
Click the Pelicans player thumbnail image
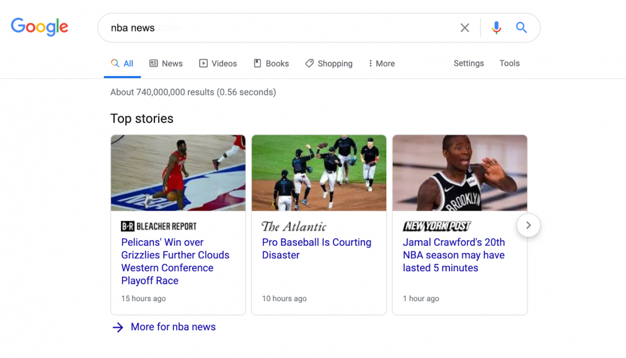(178, 173)
